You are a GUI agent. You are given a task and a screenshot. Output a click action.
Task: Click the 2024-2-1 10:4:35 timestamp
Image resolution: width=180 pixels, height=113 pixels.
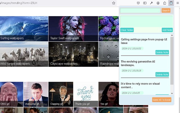[x=131, y=93]
